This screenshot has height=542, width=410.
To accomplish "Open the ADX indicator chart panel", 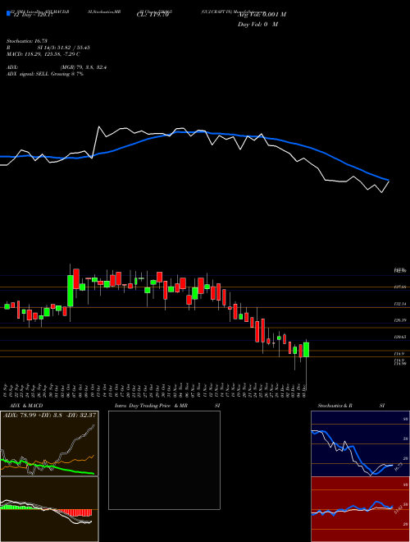I will (x=49, y=443).
